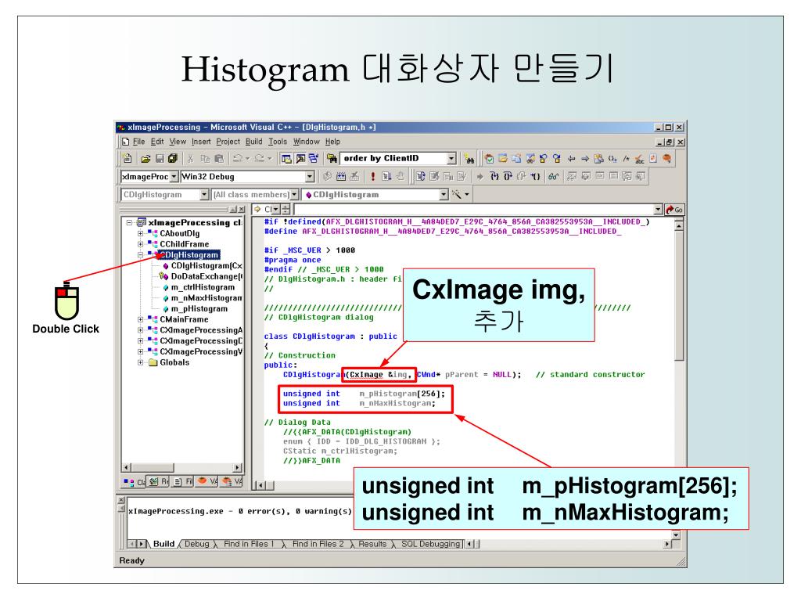Click the WizardBar magic wand icon
Viewport: 801px width, 601px height.
click(x=456, y=195)
